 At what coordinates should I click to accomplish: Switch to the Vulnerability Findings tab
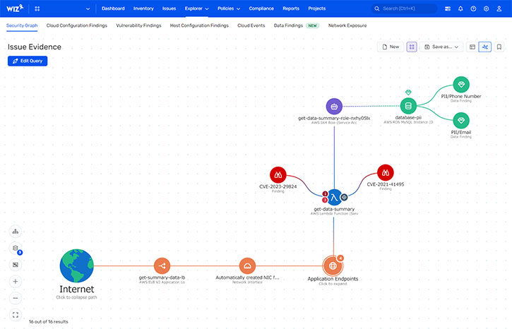(138, 25)
